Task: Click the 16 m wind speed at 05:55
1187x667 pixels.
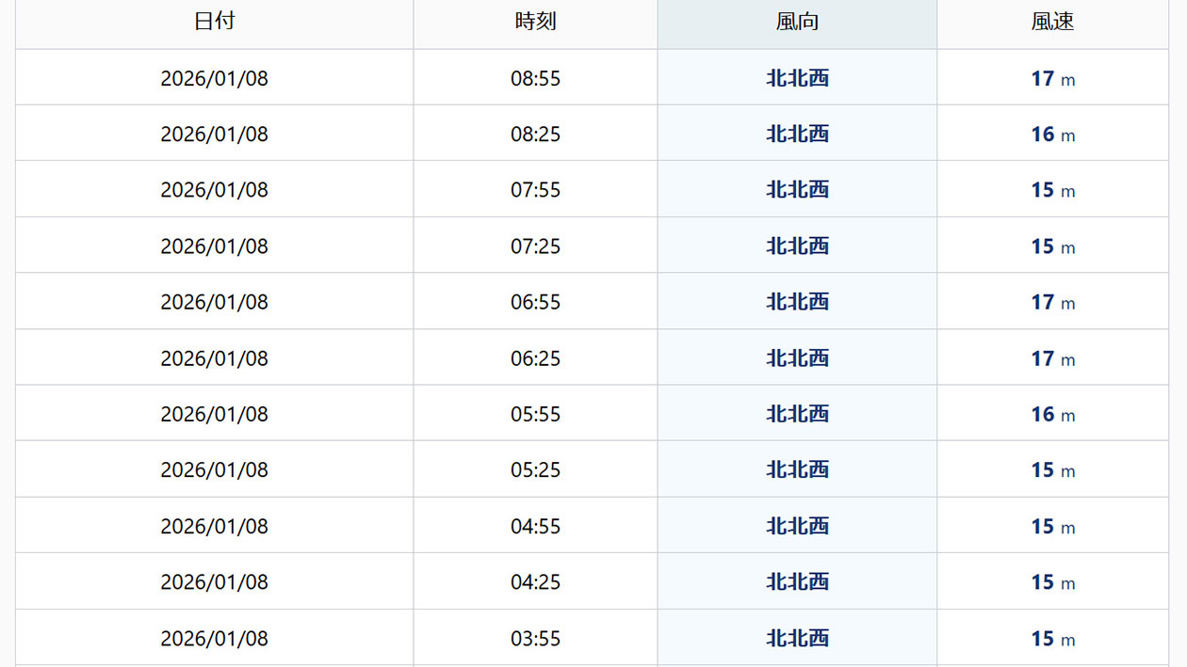Action: 1052,414
